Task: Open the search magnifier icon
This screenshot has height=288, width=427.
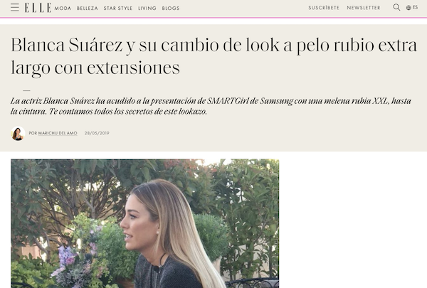Action: (396, 7)
